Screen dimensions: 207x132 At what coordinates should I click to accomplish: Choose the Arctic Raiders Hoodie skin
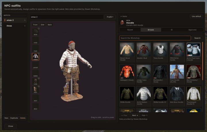[x=143, y=96]
